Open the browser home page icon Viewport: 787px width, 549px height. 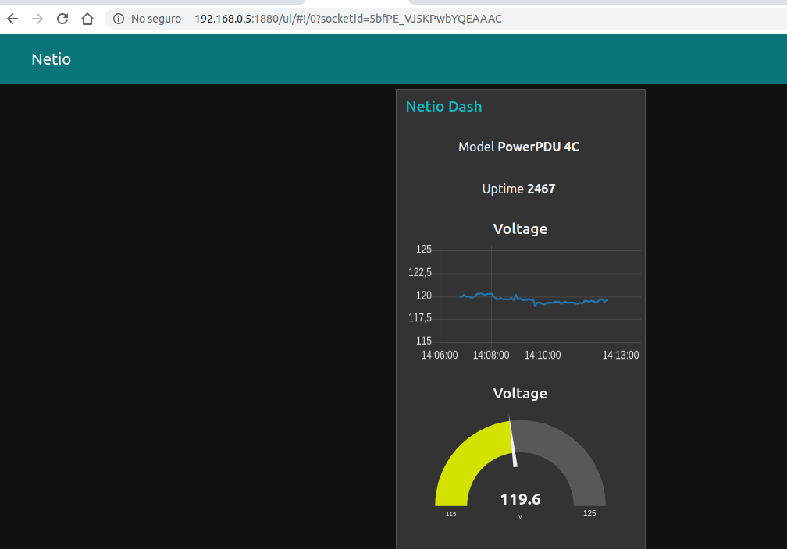point(87,19)
